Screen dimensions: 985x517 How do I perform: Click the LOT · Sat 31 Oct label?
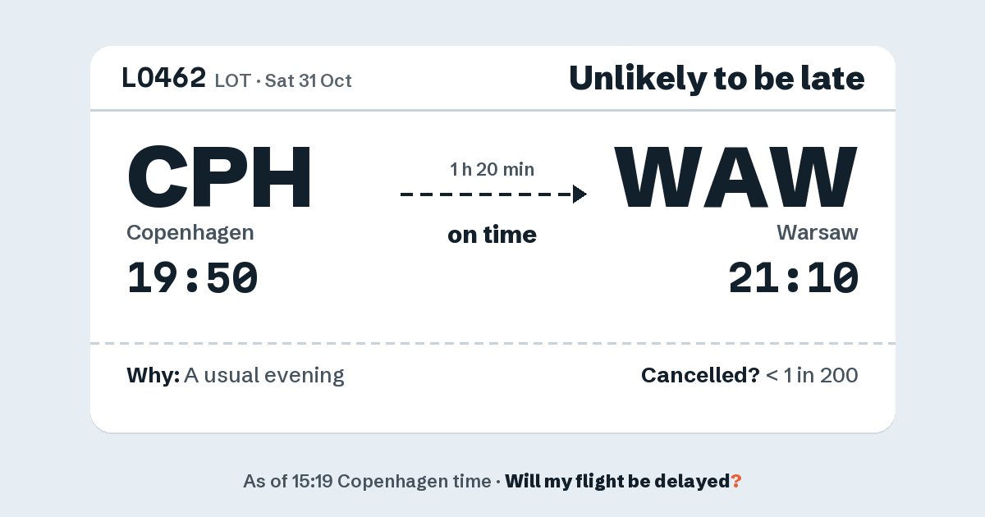tap(283, 80)
